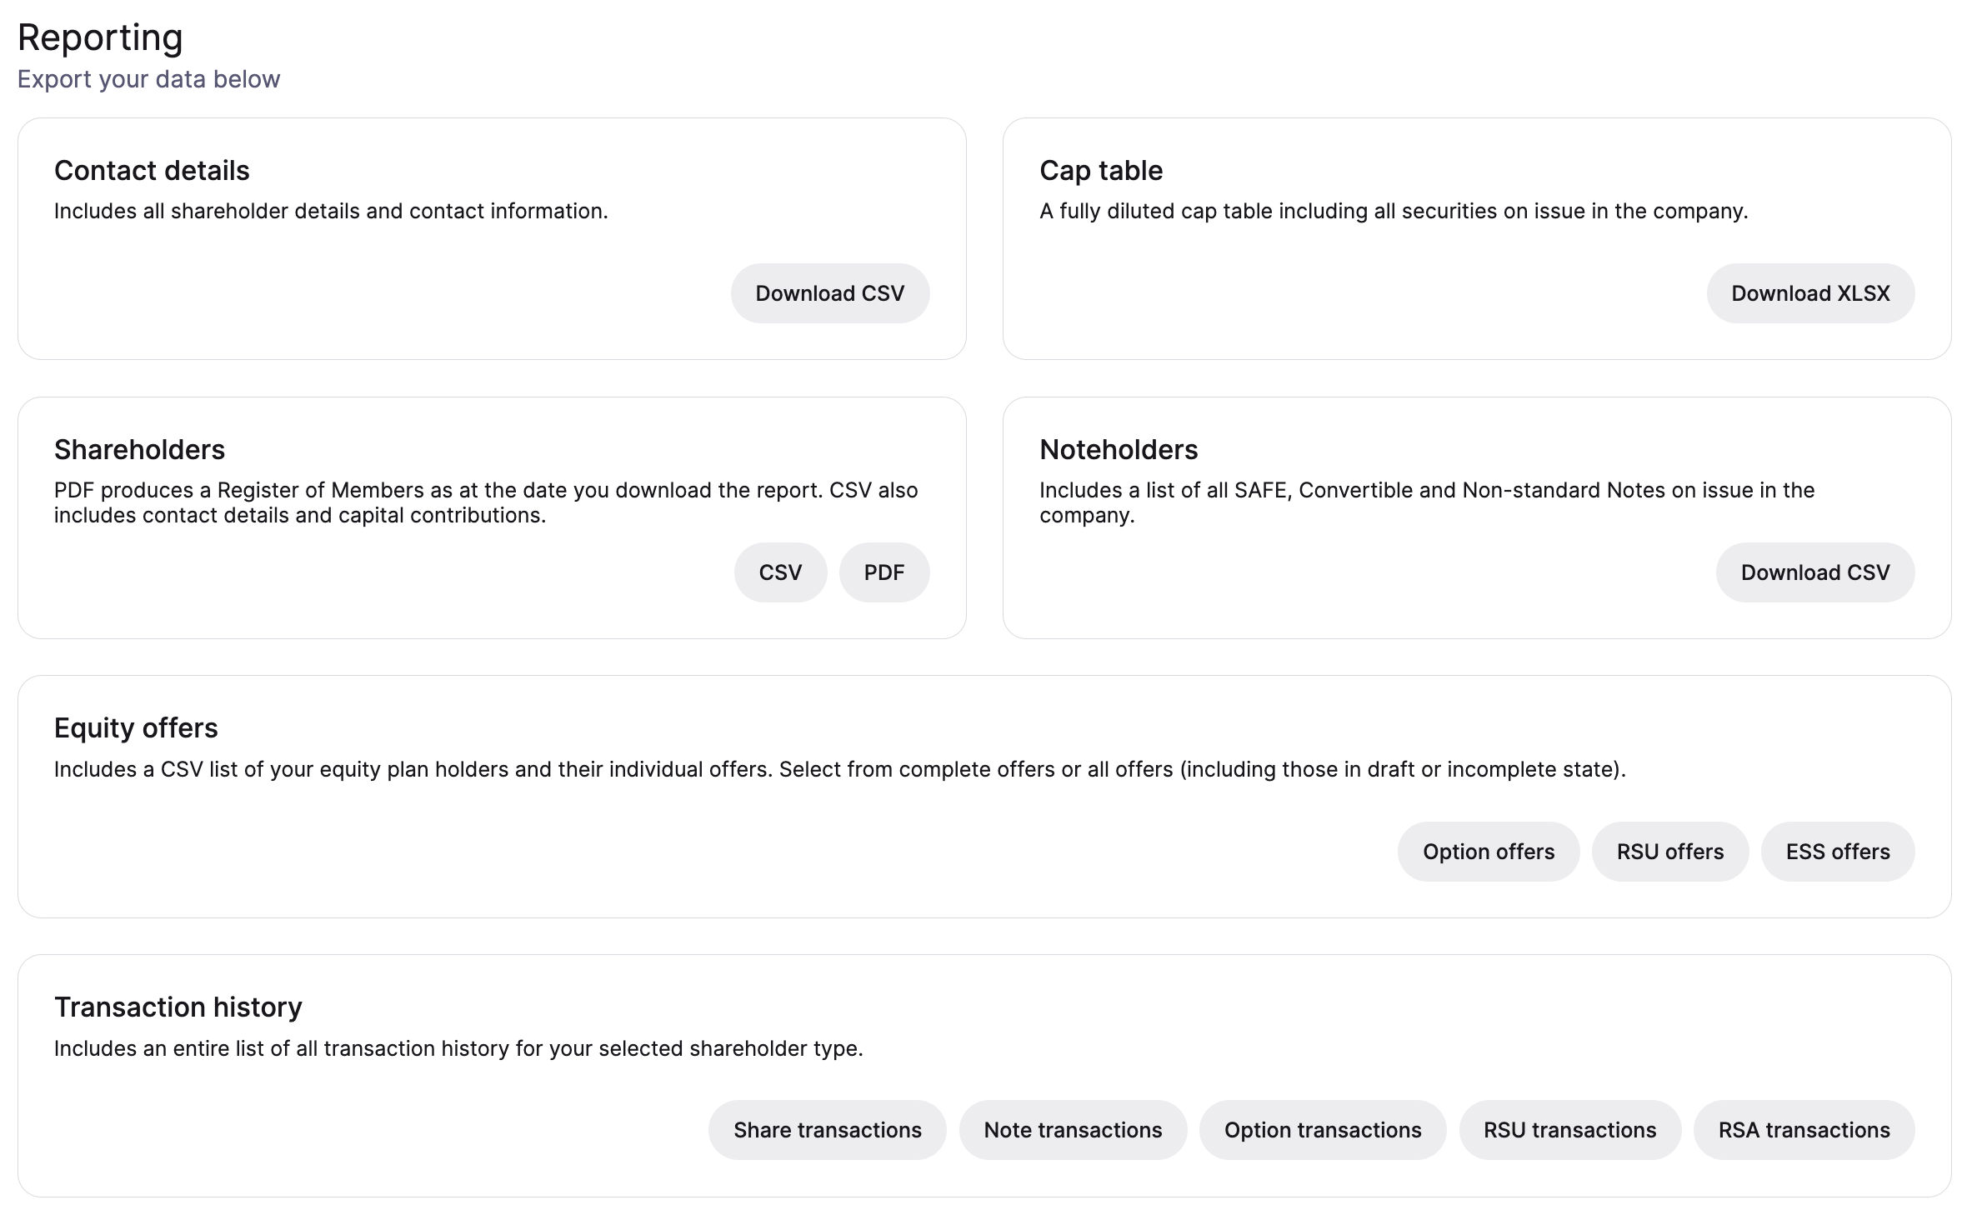Export Option transactions history
Viewport: 1967px width, 1215px height.
(1323, 1130)
